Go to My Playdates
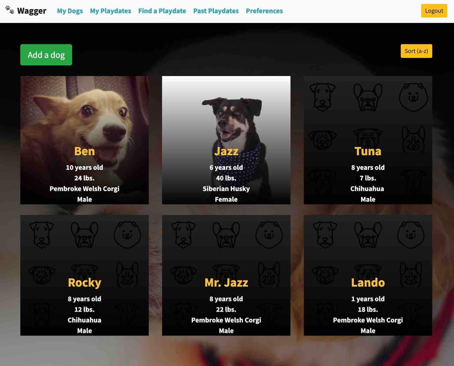Viewport: 454px width, 366px height. pos(111,11)
